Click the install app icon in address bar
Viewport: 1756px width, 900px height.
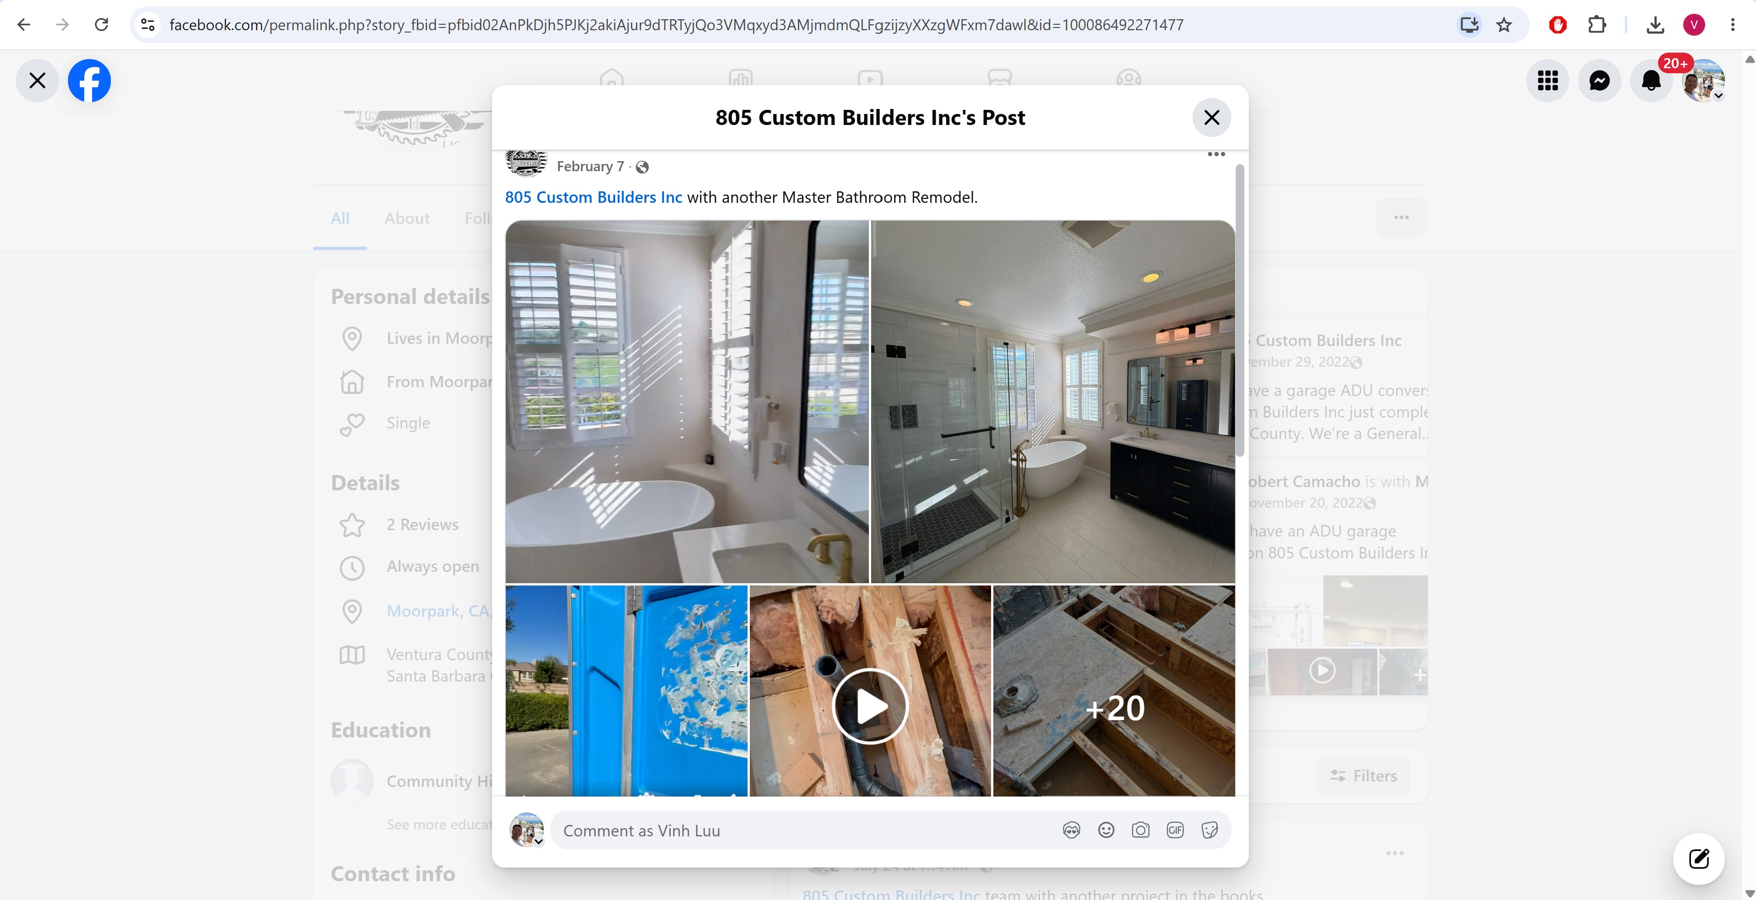(1469, 25)
